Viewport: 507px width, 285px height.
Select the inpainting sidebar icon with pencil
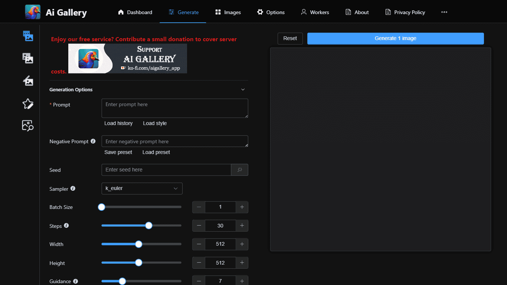tap(28, 81)
